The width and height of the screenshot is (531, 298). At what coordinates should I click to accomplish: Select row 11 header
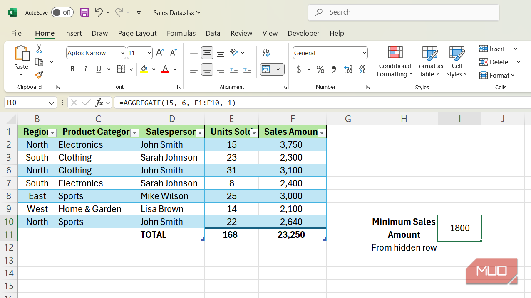click(x=9, y=234)
